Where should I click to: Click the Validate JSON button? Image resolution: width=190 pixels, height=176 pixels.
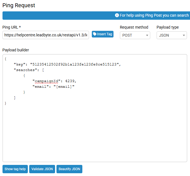coord(42,169)
